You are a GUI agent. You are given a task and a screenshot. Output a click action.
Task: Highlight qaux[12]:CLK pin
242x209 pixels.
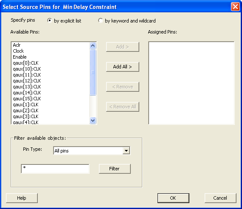point(51,81)
